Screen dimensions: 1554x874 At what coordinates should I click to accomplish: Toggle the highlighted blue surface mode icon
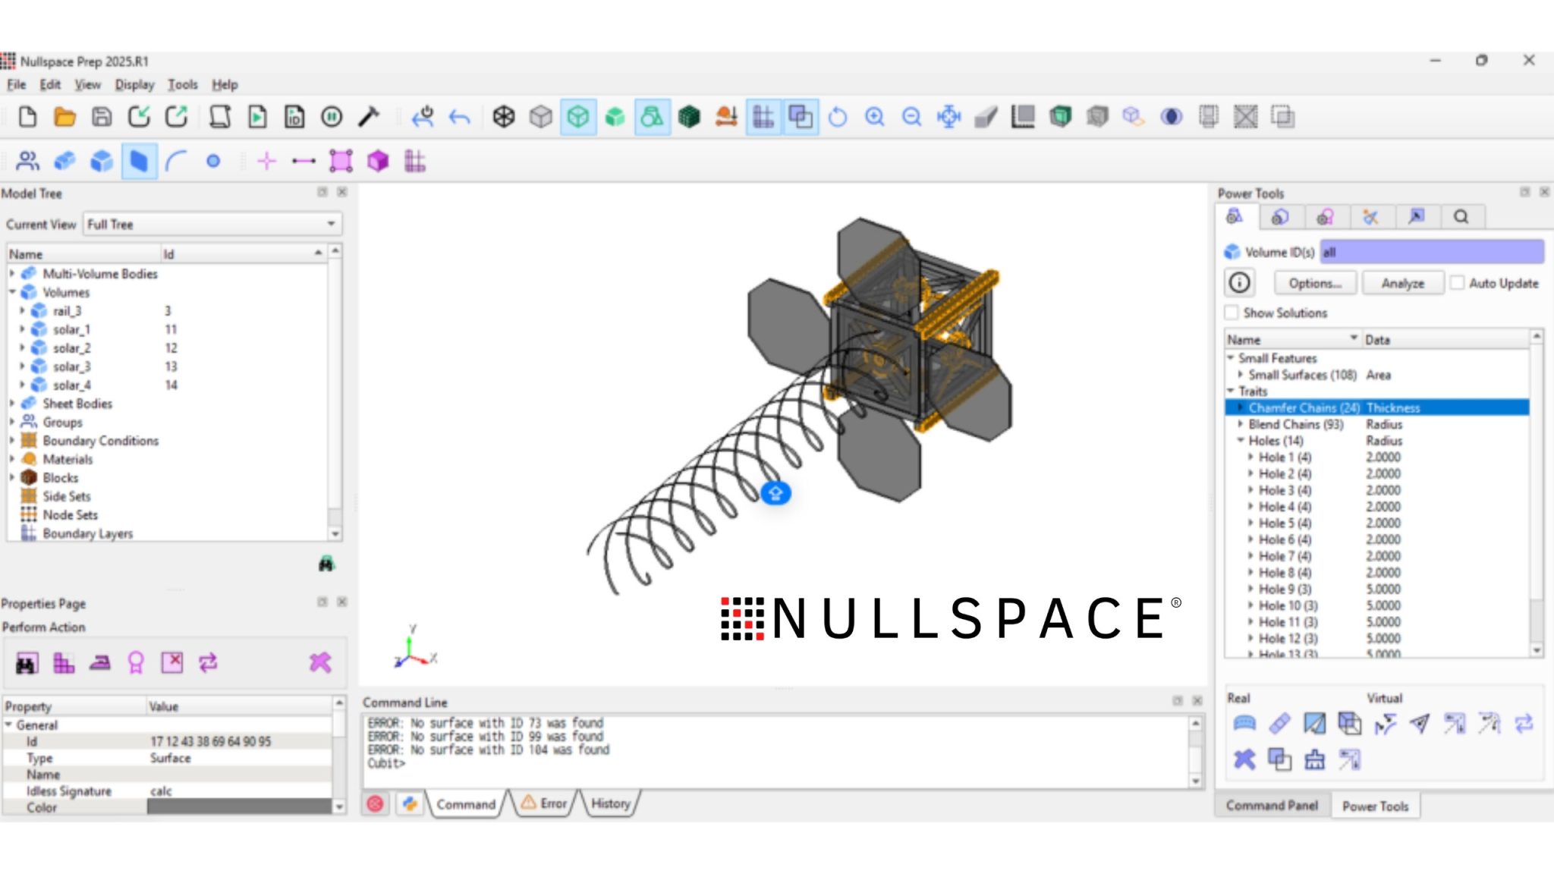[140, 160]
